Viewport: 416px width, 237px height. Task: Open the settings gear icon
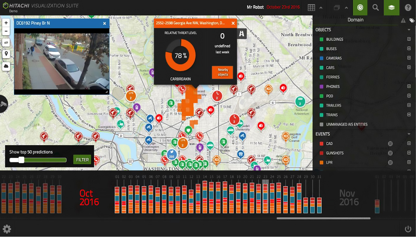(x=7, y=229)
